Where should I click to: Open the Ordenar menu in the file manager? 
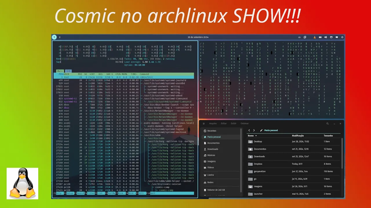(245, 123)
